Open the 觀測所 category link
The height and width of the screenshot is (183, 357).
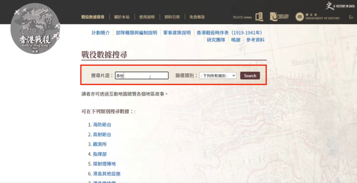click(x=100, y=144)
